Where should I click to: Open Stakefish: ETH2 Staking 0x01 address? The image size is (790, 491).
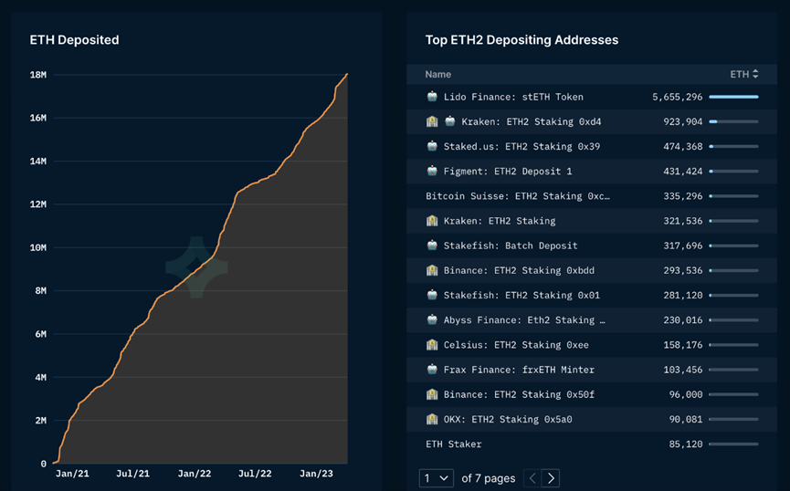point(521,295)
